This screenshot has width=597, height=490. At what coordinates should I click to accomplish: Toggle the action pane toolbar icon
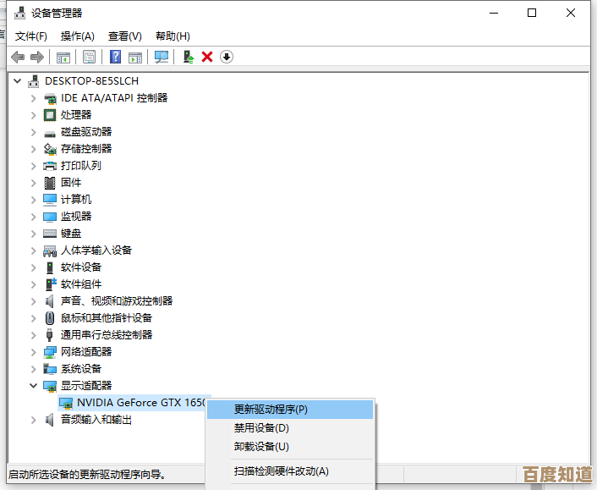[135, 58]
